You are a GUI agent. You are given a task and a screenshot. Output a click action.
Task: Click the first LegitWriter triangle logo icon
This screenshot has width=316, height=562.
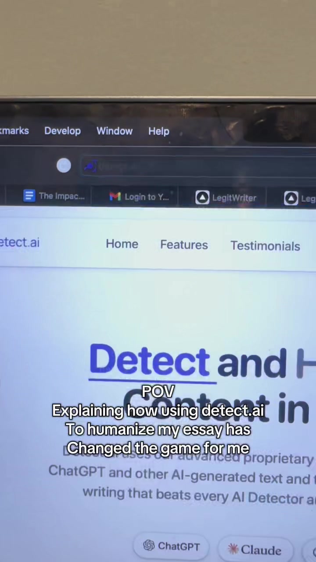[202, 198]
